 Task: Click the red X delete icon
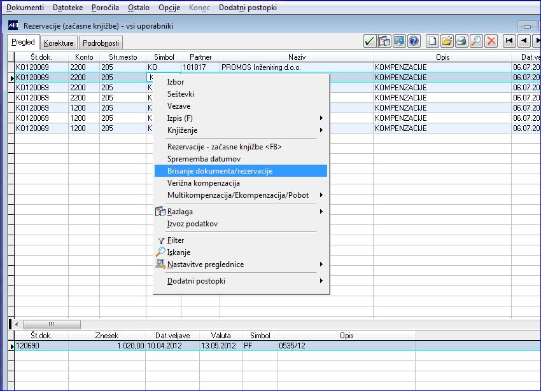pyautogui.click(x=491, y=41)
